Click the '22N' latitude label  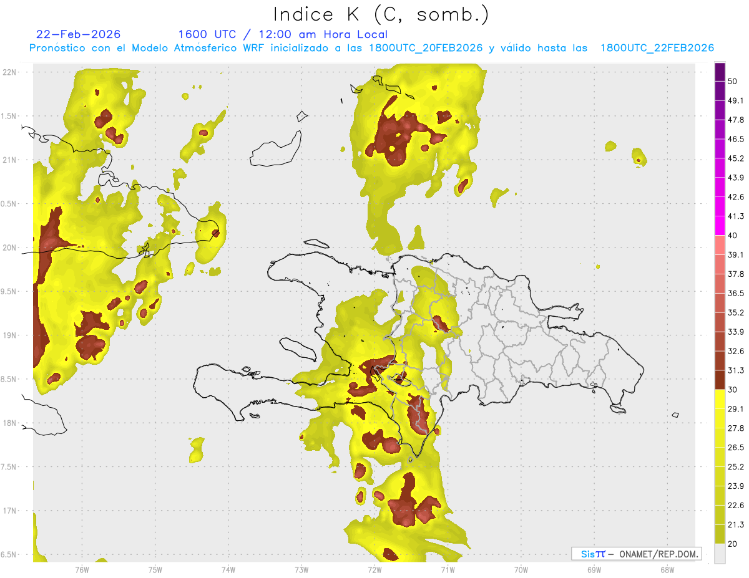click(x=10, y=72)
